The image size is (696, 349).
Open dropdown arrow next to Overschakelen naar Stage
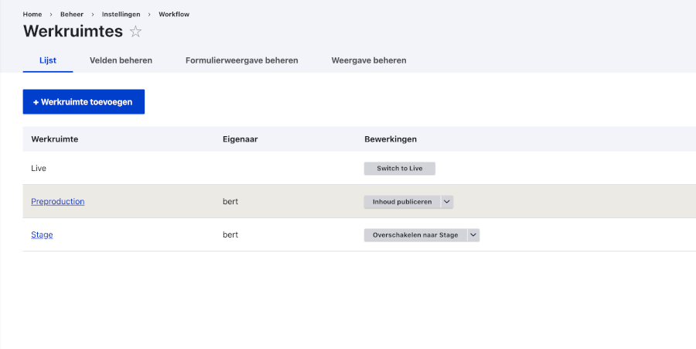click(473, 235)
